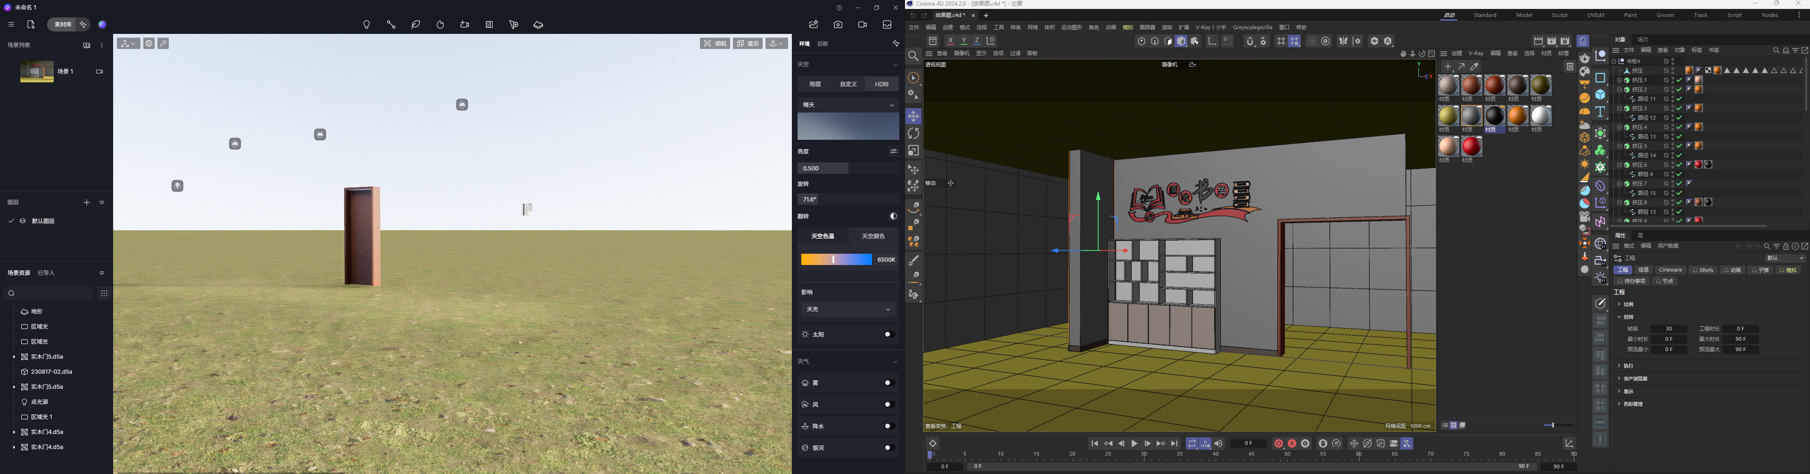Image resolution: width=1810 pixels, height=474 pixels.
Task: Switch to the 后期 tab in D5
Action: pos(823,44)
